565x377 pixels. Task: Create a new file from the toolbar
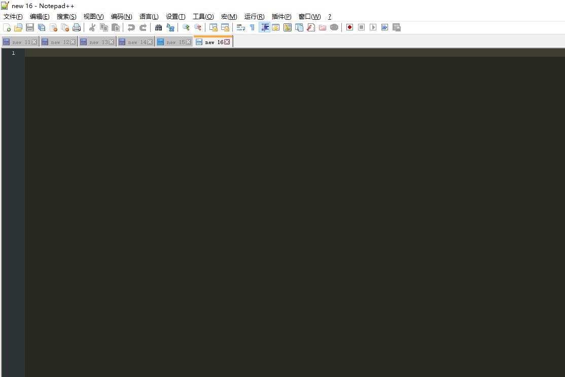click(x=7, y=27)
